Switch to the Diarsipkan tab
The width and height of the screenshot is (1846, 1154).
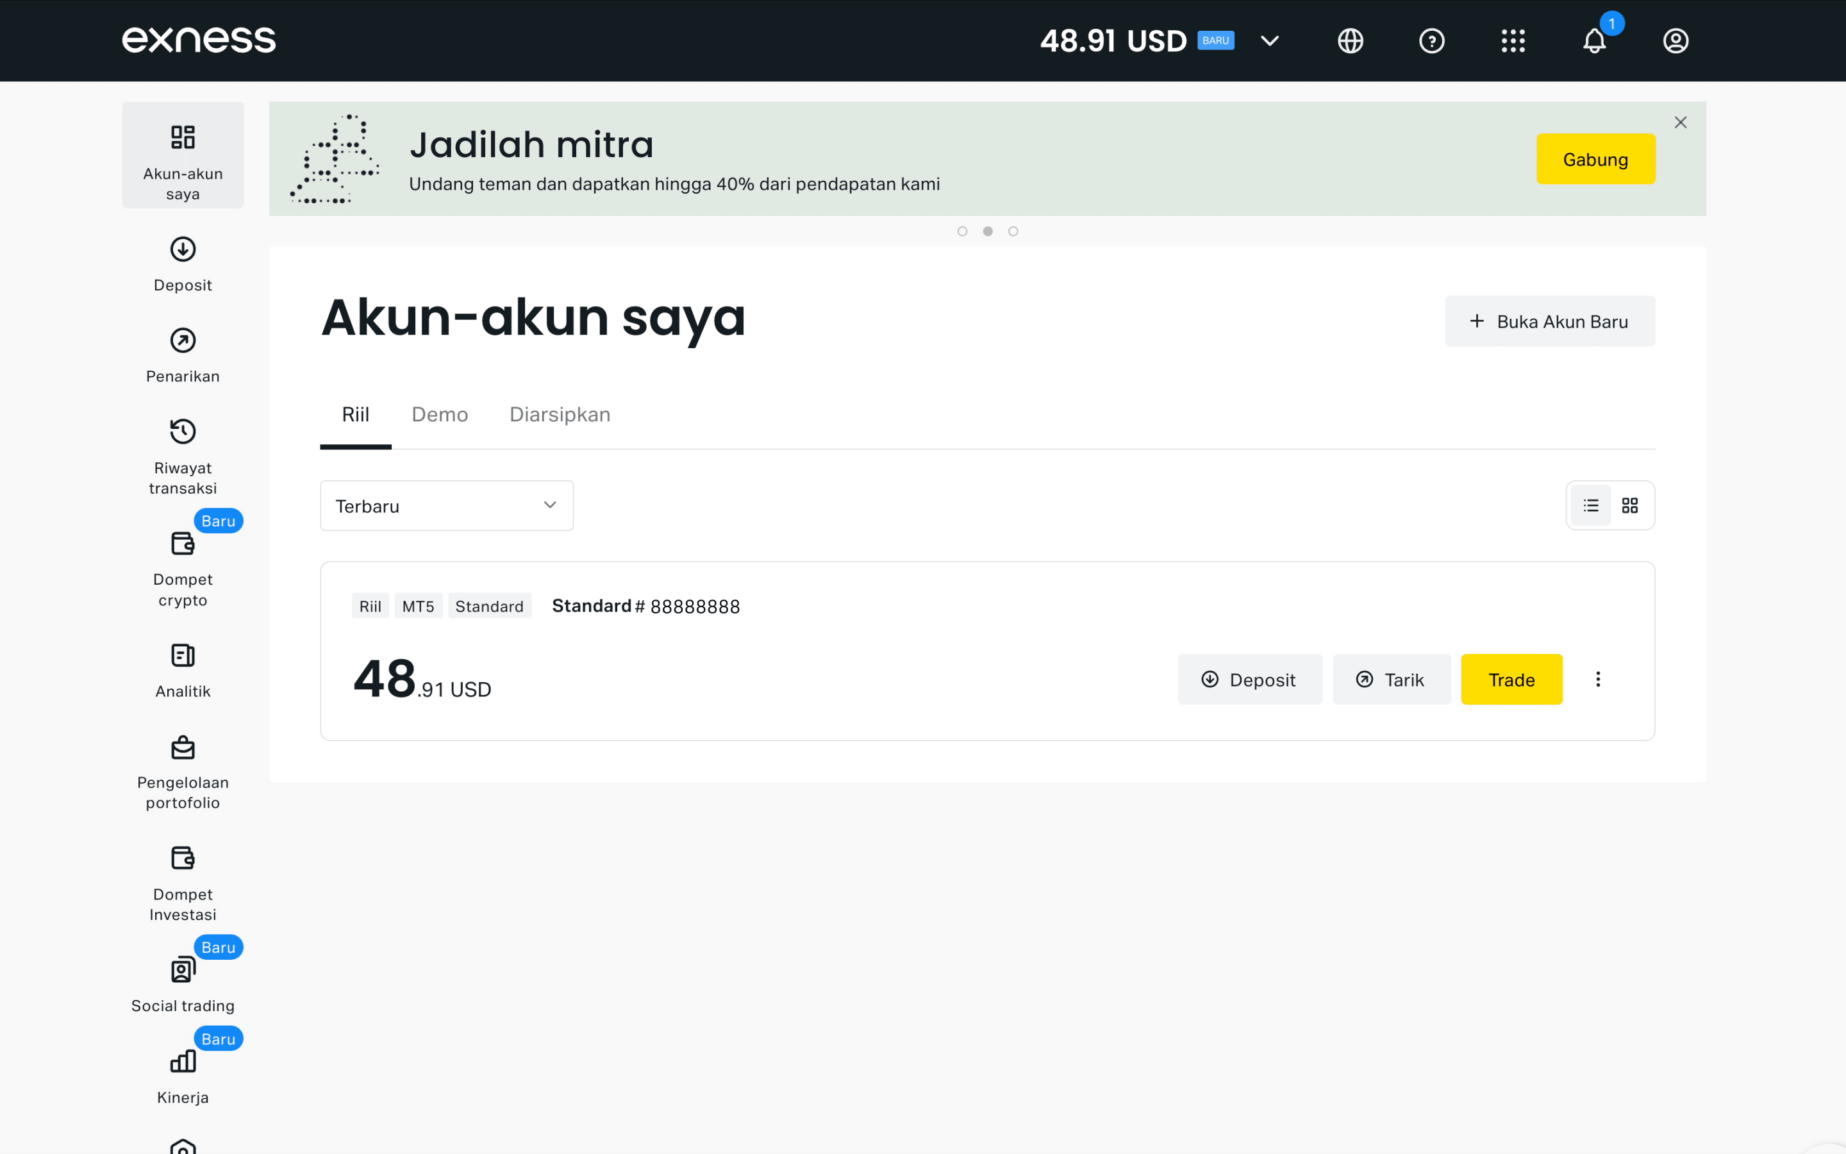[559, 414]
